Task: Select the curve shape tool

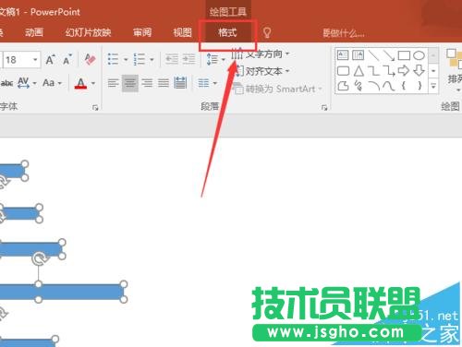Action: [389, 86]
